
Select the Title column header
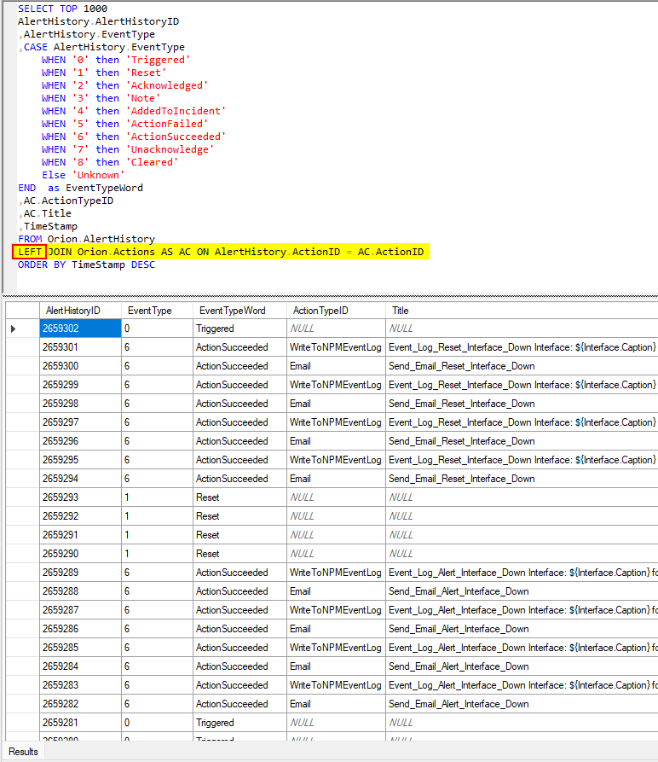[522, 311]
